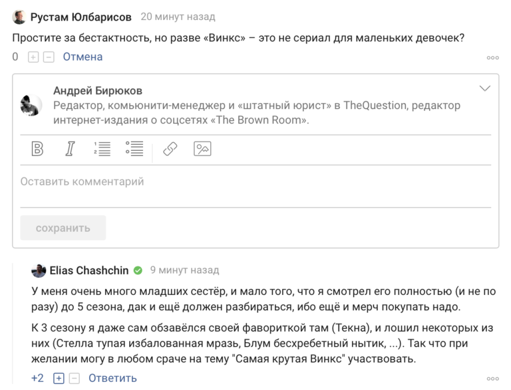Downvote Рустам Юлбарисов's comment with minus

click(x=49, y=57)
